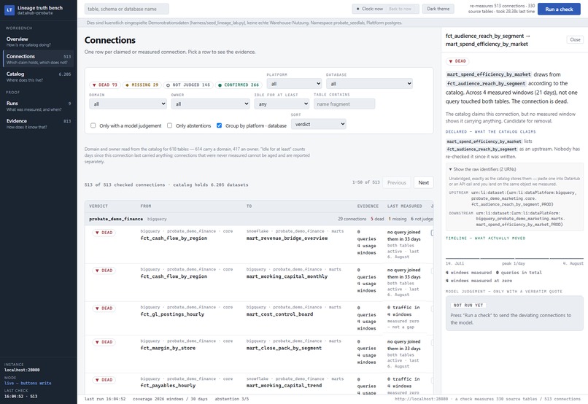Toggle the MISSING 29 verdict filter chip

tap(142, 85)
